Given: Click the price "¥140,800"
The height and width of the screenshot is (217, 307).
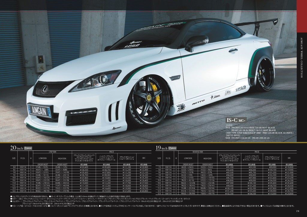Looking at the screenshot, I should (144, 191).
